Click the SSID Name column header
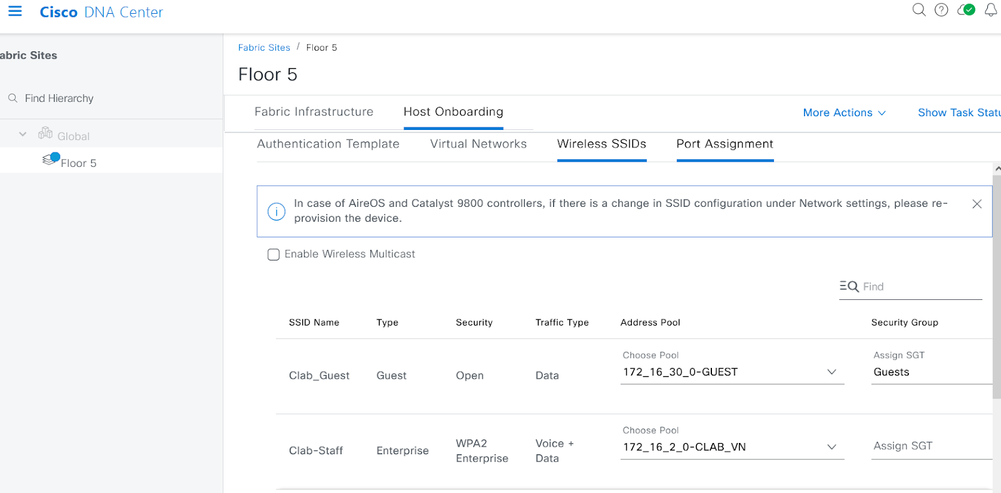The width and height of the screenshot is (1001, 493). pos(314,322)
